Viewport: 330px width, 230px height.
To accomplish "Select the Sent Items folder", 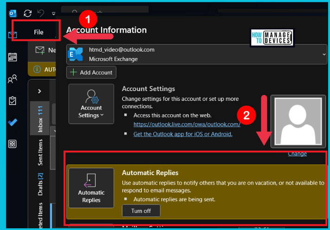I will pyautogui.click(x=40, y=152).
